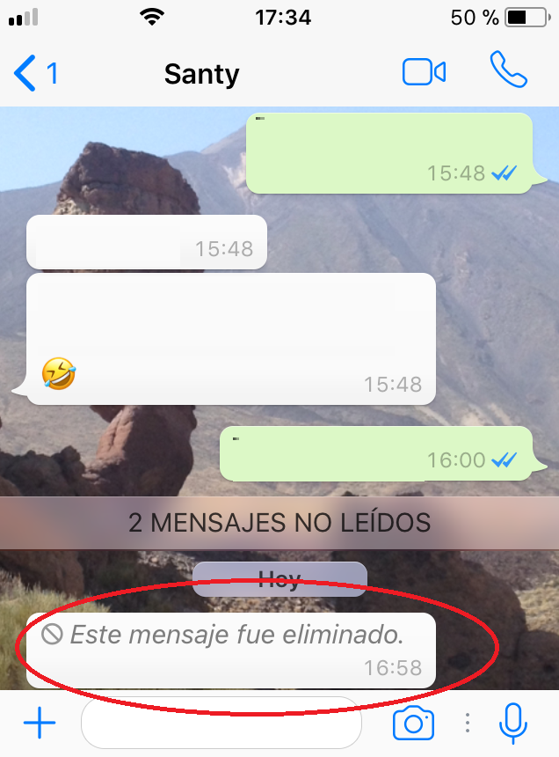Tap the back chevron arrow
Screen dimensions: 559x757
pos(25,73)
